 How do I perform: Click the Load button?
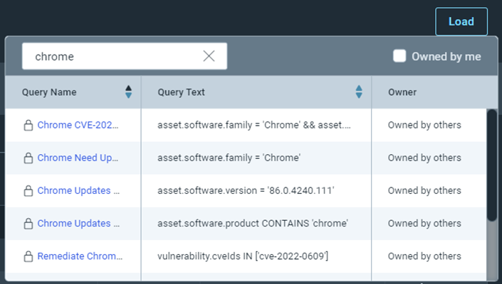(x=461, y=21)
